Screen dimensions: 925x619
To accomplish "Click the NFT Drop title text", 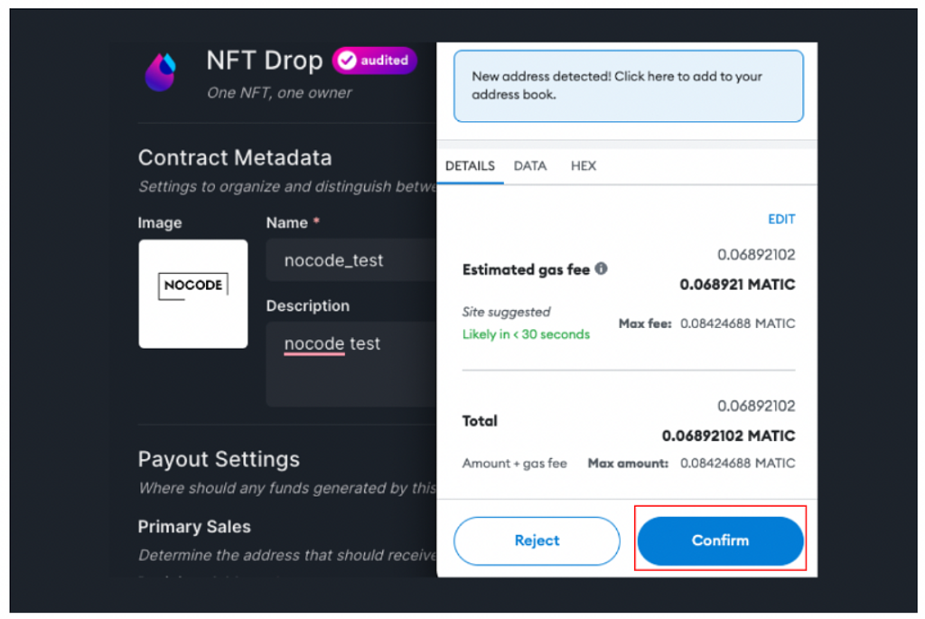I will tap(264, 61).
